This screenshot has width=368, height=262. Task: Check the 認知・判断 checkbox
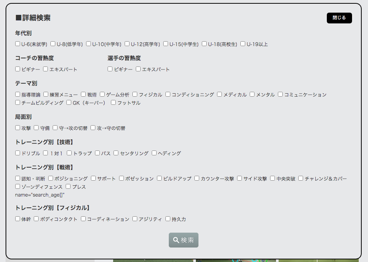[x=17, y=178]
